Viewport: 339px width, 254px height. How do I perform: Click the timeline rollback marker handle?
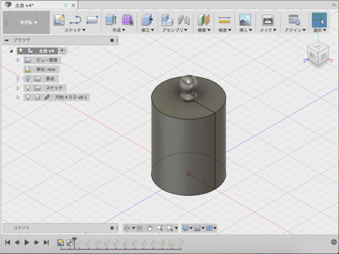[x=74, y=239]
